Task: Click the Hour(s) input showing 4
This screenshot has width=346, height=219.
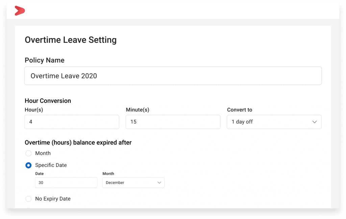Action: tap(72, 122)
